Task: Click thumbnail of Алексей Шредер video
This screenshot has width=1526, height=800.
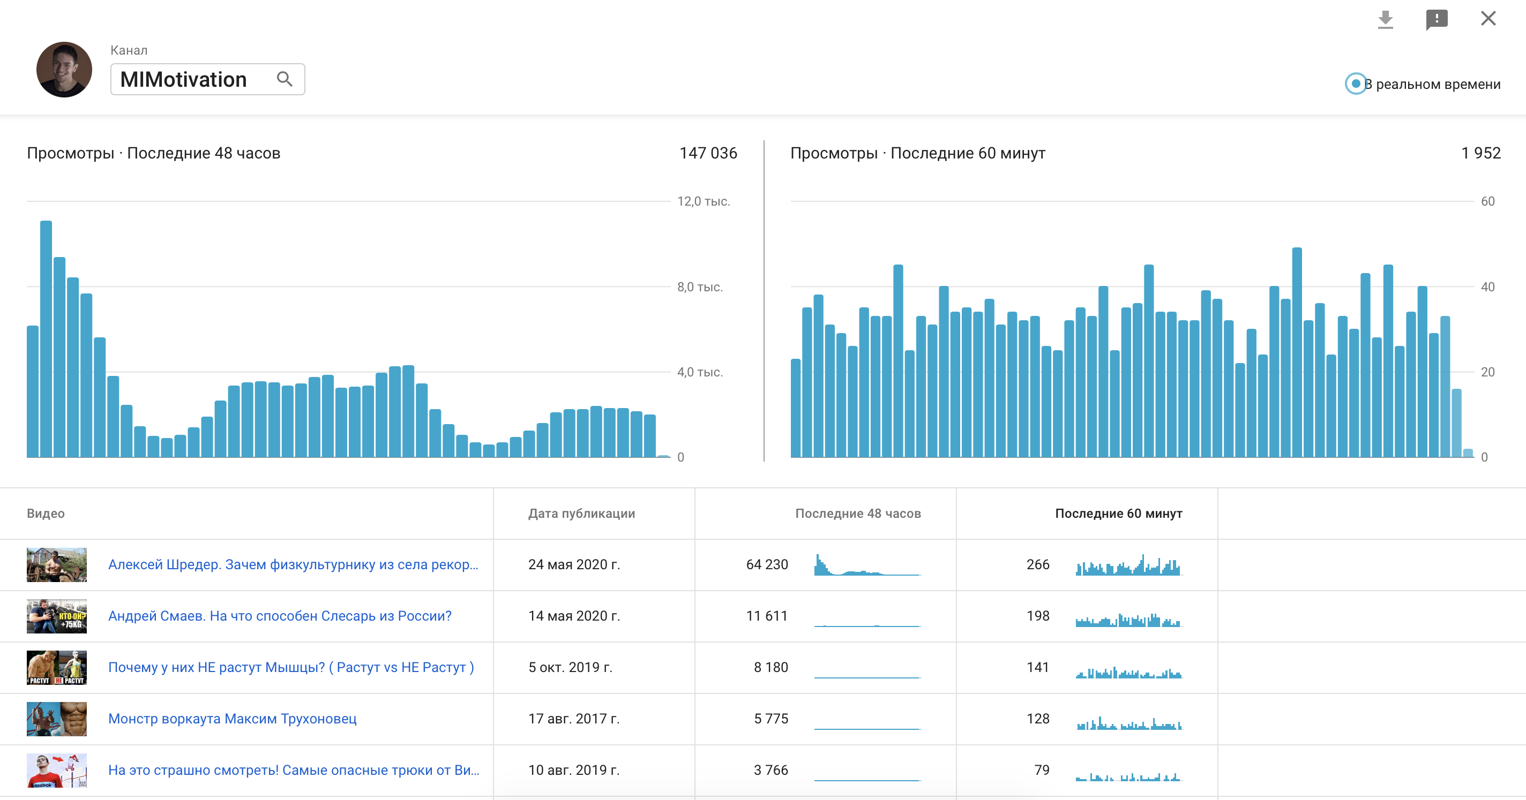Action: (x=57, y=565)
